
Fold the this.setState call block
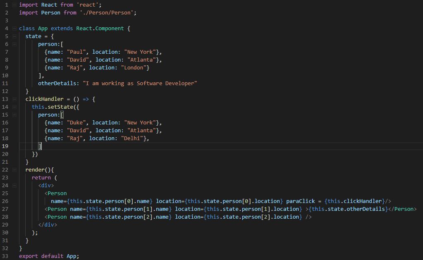[14, 107]
